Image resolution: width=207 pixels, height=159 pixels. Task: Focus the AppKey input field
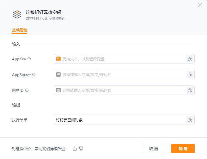pyautogui.click(x=124, y=59)
